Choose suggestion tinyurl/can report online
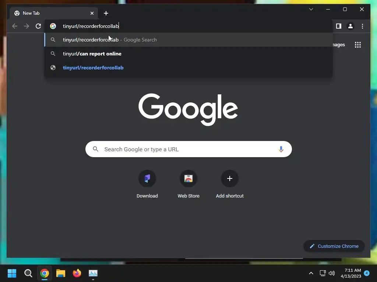This screenshot has width=377, height=282. 188,54
